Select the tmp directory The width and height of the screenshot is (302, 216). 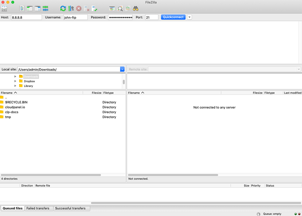(63, 117)
